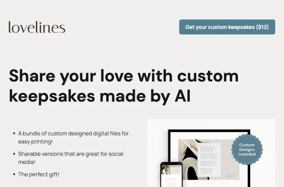This screenshot has width=284, height=187.
Task: Click the bullet dot before "A bundle of"
Action: point(14,134)
